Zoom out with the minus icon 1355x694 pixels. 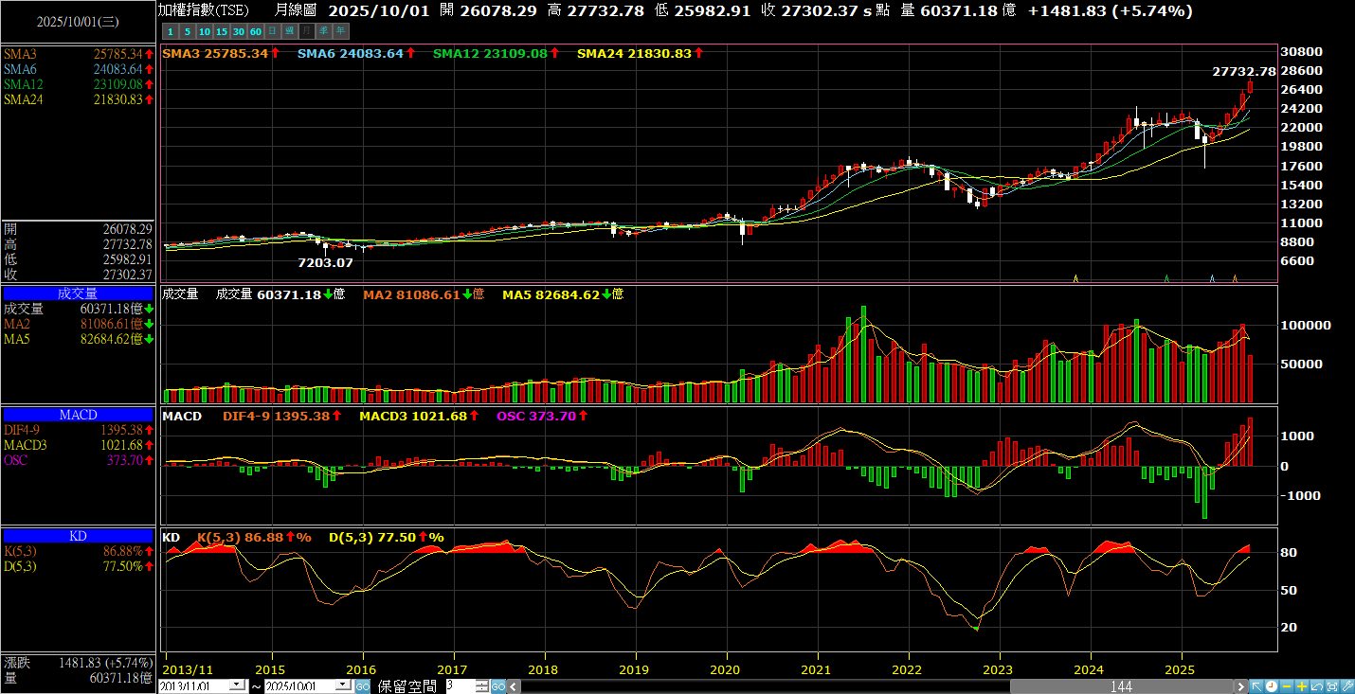(x=1287, y=686)
